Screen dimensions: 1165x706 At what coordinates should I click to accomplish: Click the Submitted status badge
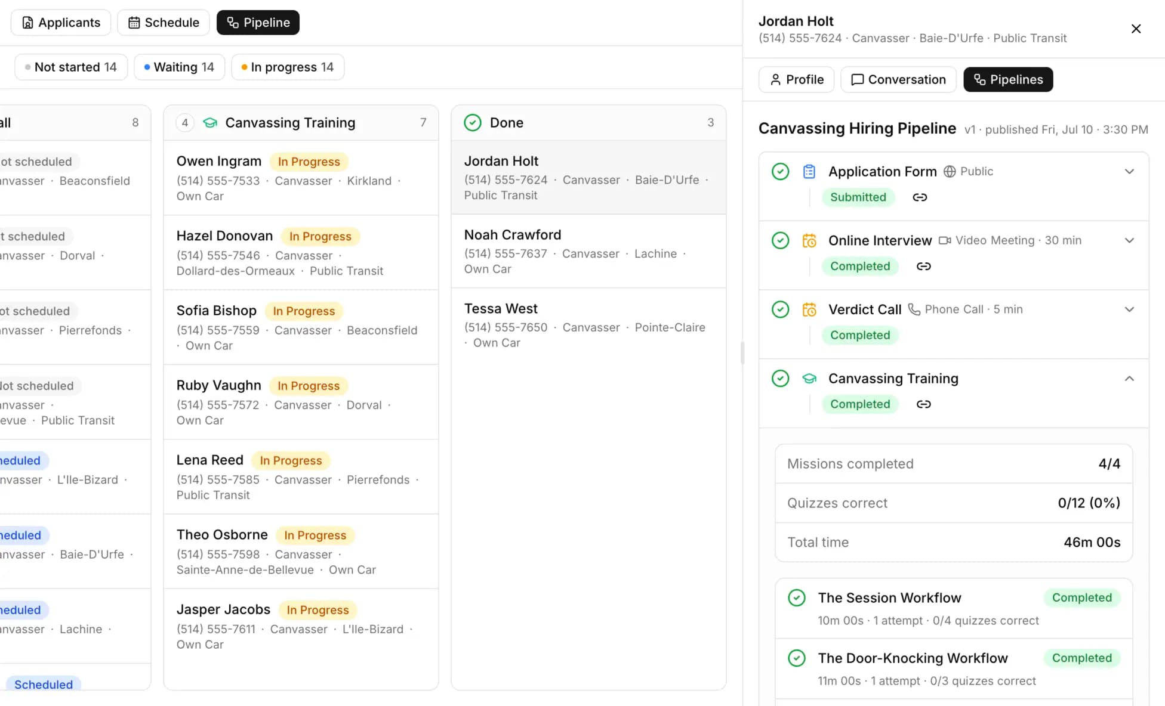tap(858, 197)
